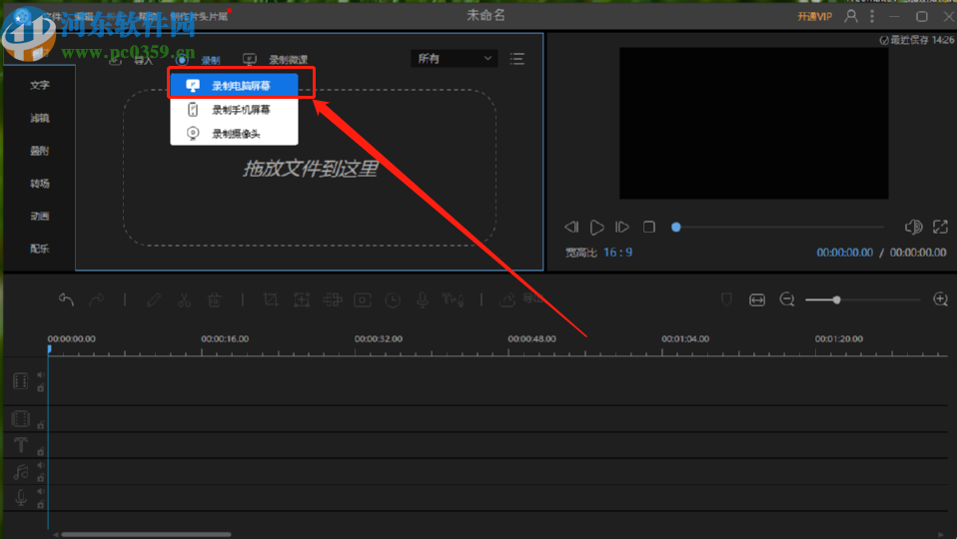Viewport: 957px width, 539px height.
Task: Click the timeline zoom in magnifier
Action: [x=940, y=298]
